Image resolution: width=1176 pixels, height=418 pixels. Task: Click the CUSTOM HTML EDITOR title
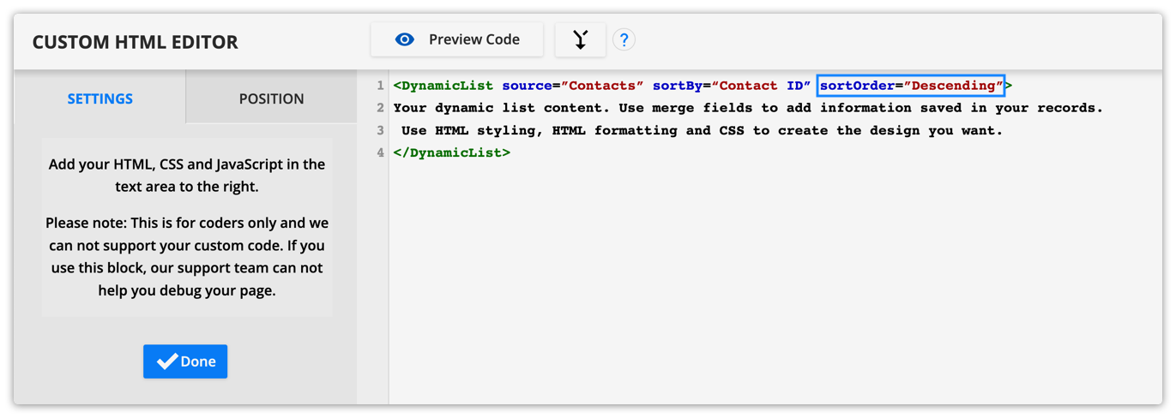[x=136, y=42]
